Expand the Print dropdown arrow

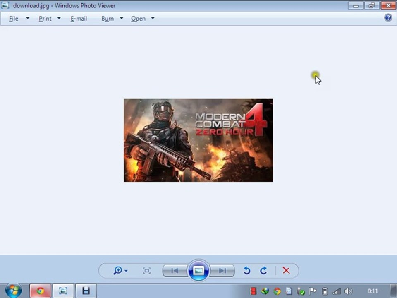(x=59, y=18)
